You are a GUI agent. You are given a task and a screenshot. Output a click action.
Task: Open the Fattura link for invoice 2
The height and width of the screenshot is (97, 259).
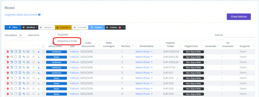click(74, 57)
